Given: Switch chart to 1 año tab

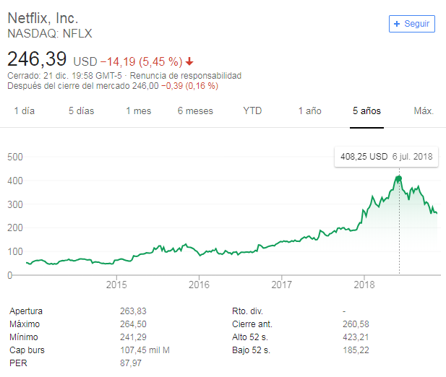Looking at the screenshot, I should coord(309,111).
